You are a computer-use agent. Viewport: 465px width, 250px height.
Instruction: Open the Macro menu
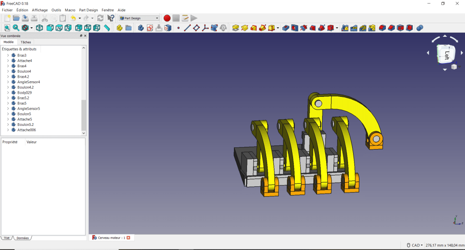point(70,10)
